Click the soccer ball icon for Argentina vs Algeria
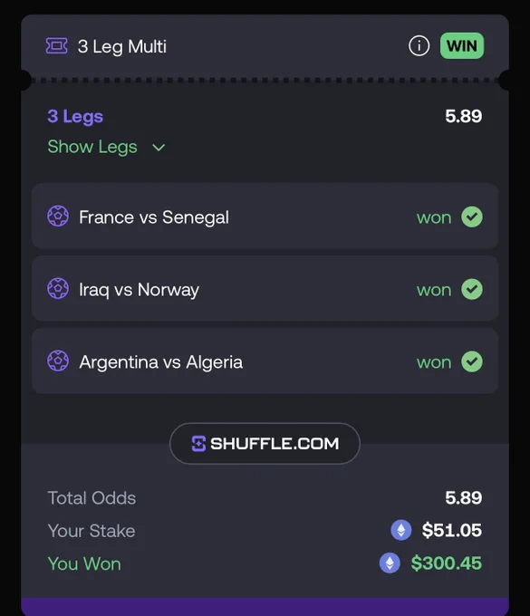Image resolution: width=530 pixels, height=616 pixels. [58, 361]
